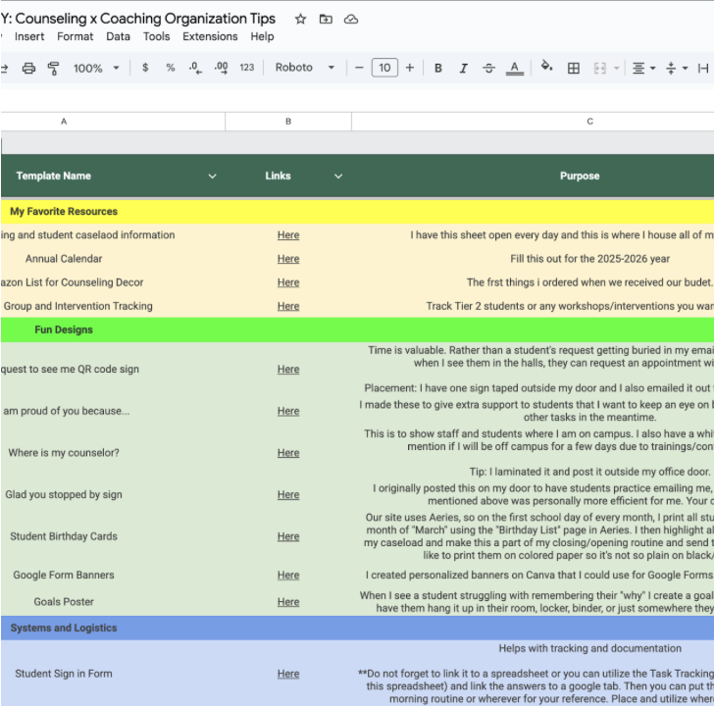This screenshot has width=714, height=706.
Task: Click the merge cells icon
Action: coord(599,69)
